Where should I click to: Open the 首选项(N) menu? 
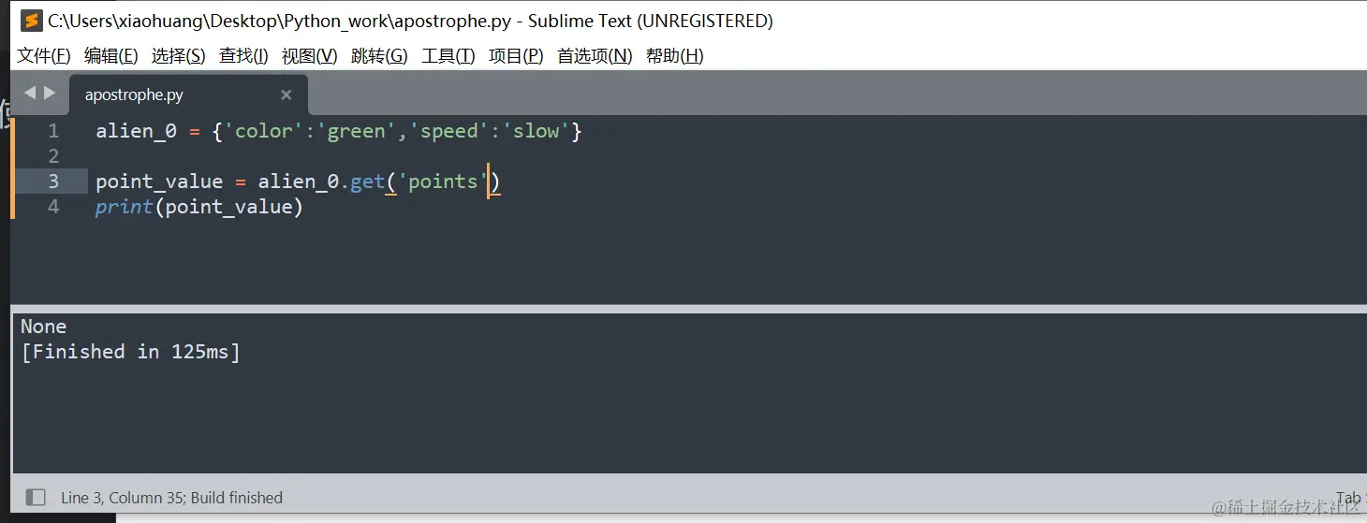(595, 56)
